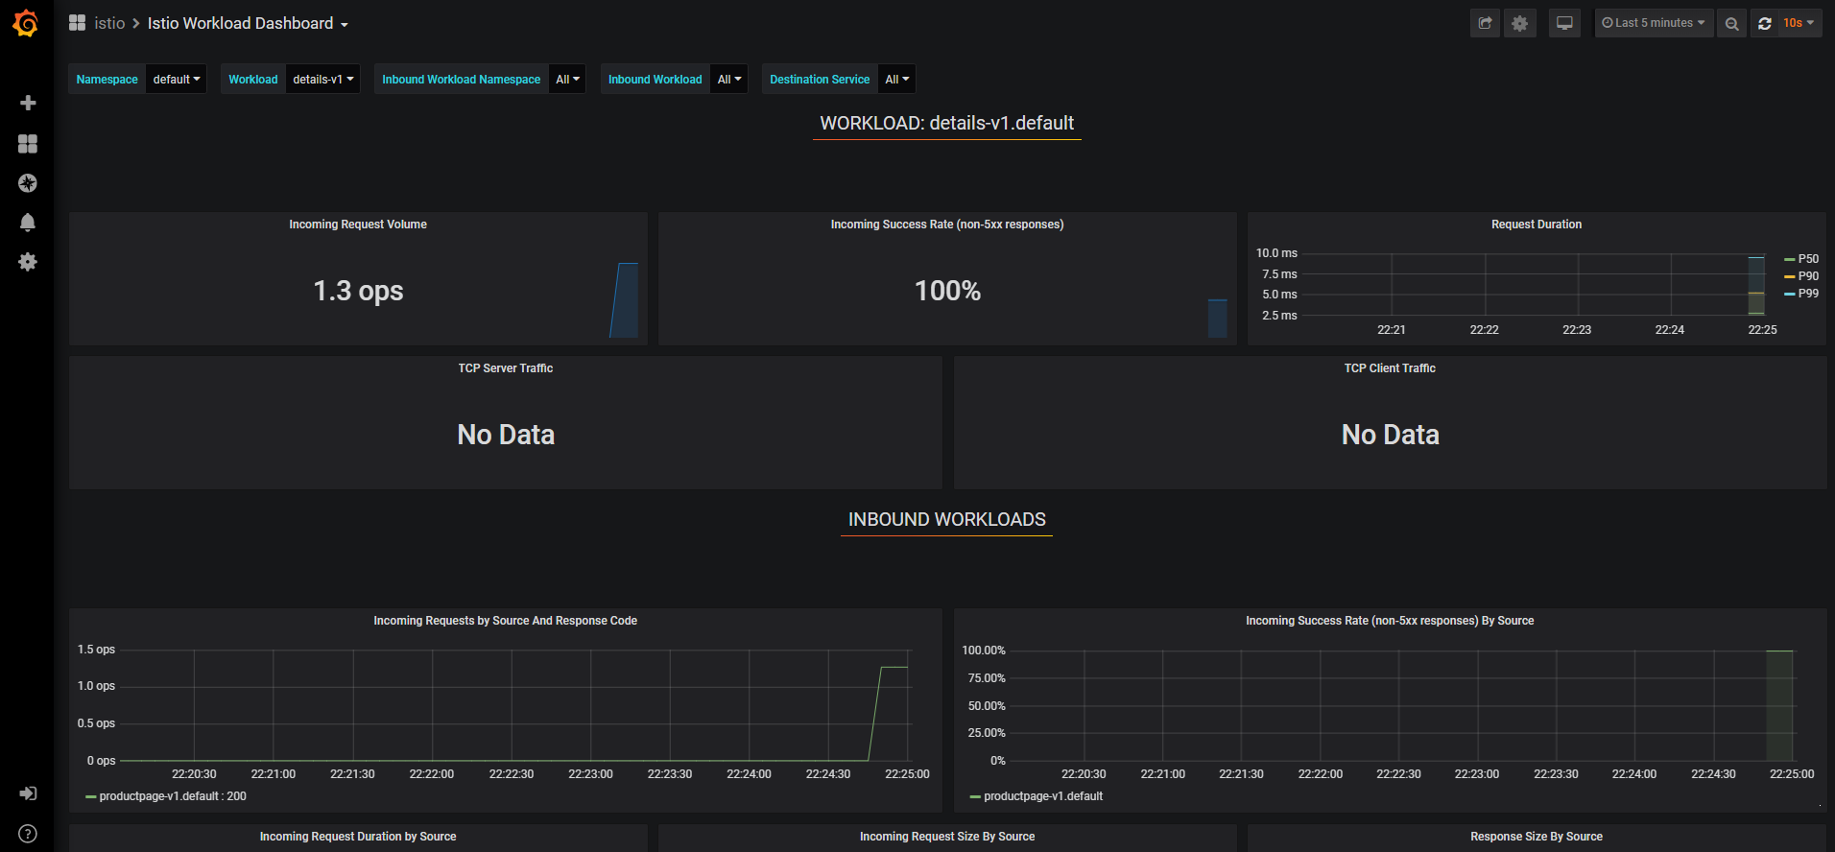The image size is (1835, 852).
Task: Click the Sign in arrow icon
Action: pos(28,793)
